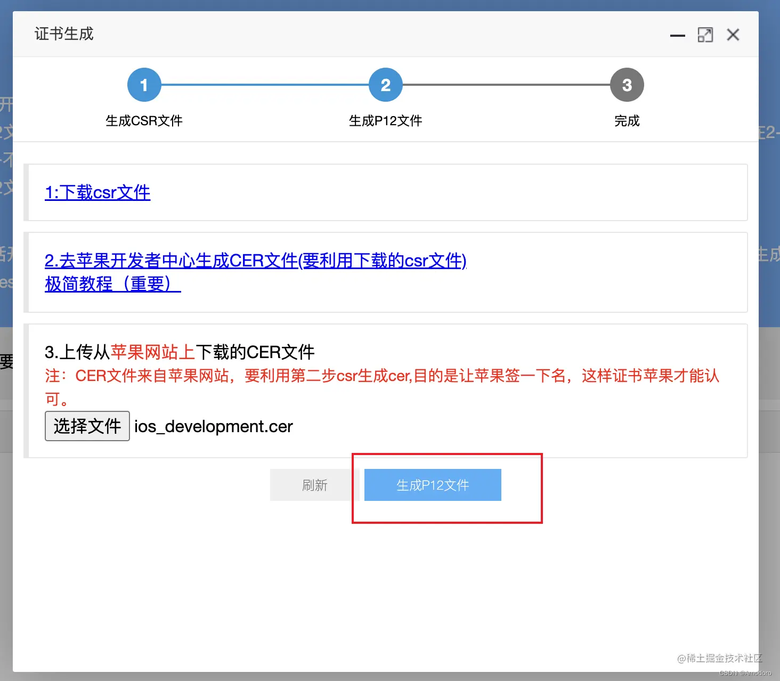Open the 1:下载csr文件 link
Viewport: 780px width, 681px height.
[x=97, y=192]
